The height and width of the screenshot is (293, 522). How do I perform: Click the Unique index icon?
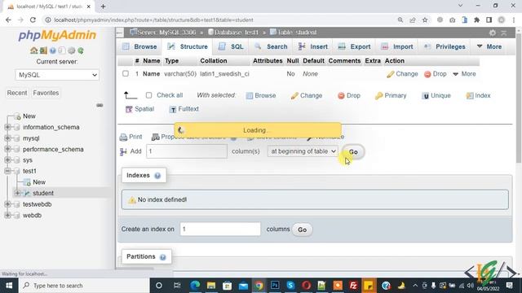tap(425, 96)
